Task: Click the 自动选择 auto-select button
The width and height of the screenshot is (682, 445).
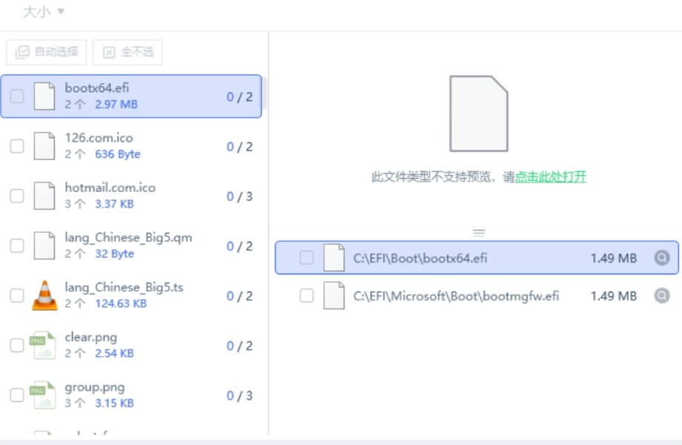Action: click(x=46, y=52)
